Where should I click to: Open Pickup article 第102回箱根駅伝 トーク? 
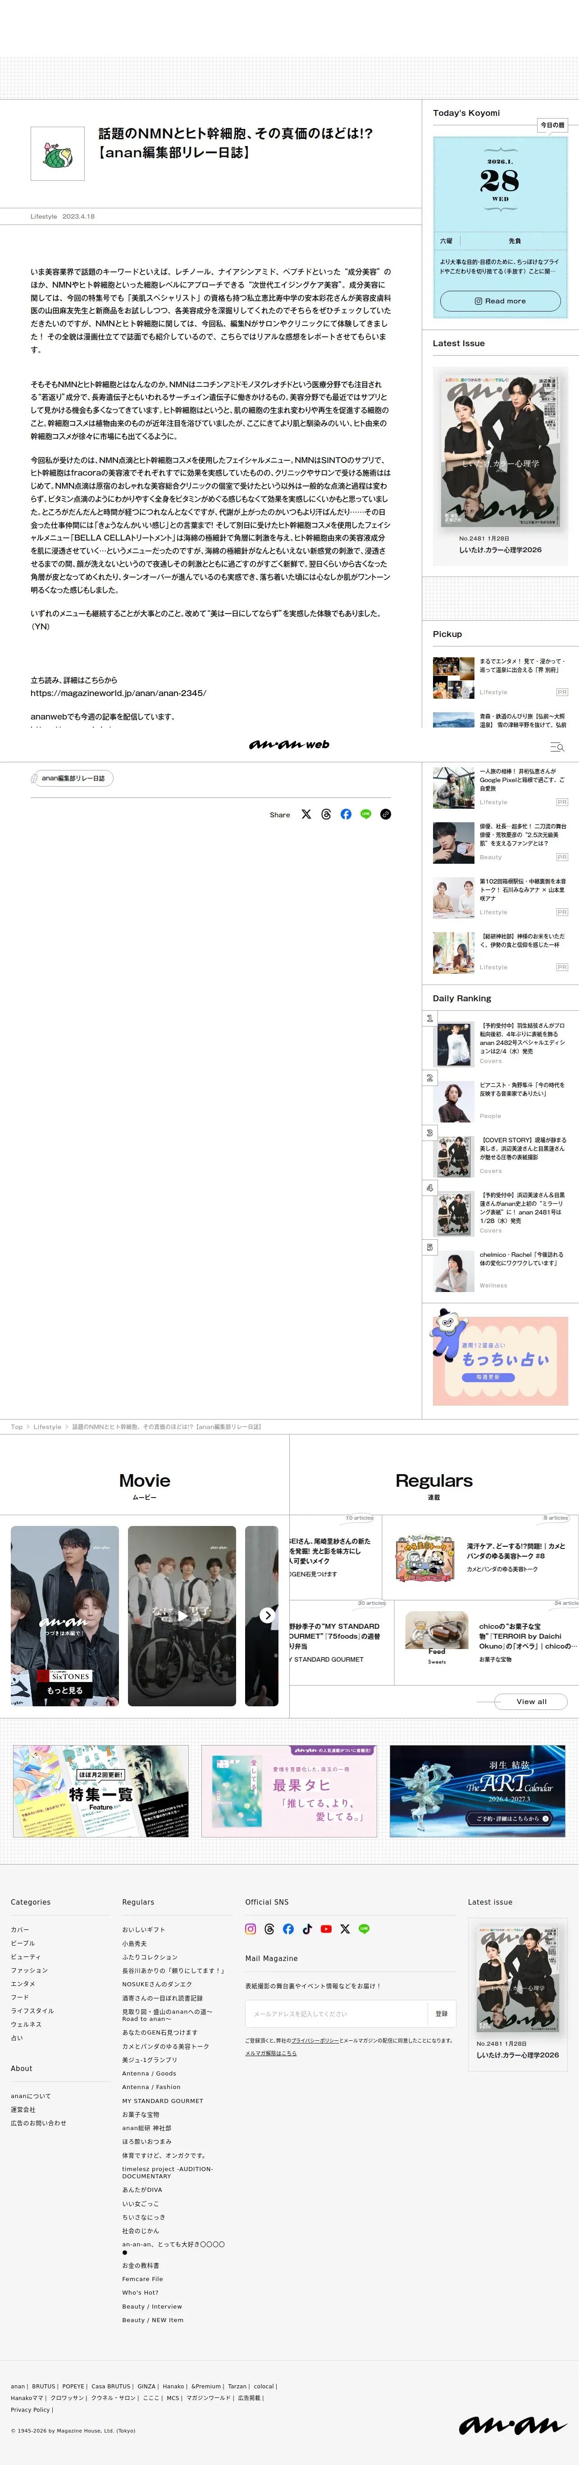500,898
